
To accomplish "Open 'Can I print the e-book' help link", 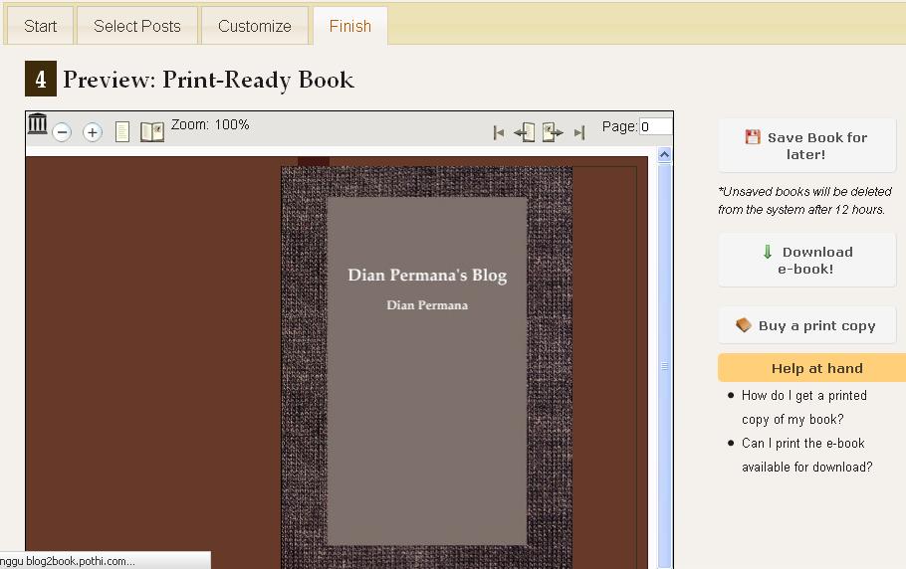I will pyautogui.click(x=807, y=455).
